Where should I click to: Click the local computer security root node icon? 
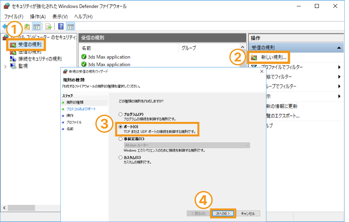5,37
